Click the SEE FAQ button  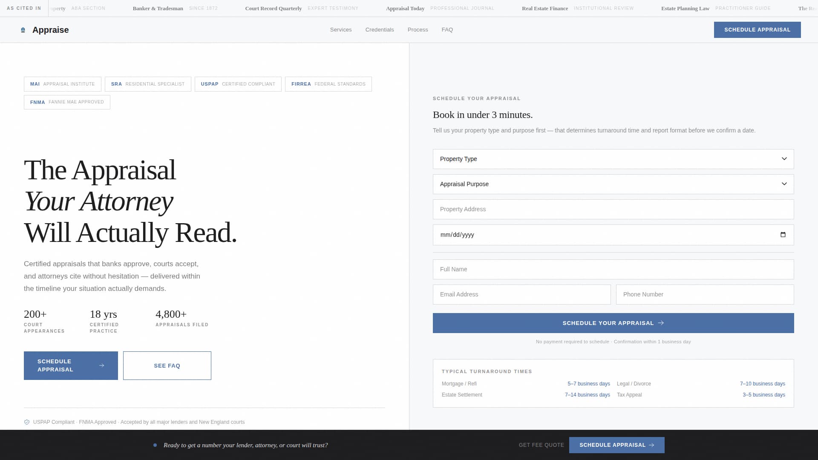coord(167,365)
